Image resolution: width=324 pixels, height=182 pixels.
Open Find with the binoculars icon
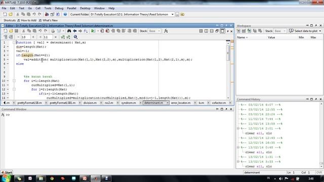click(69, 31)
